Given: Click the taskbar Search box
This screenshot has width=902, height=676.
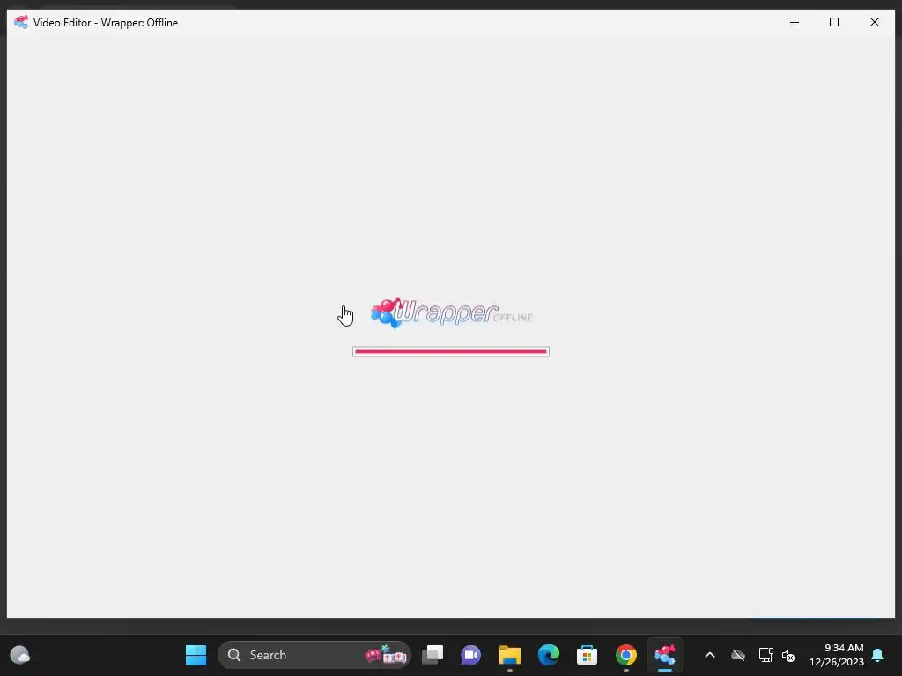Looking at the screenshot, I should [314, 655].
